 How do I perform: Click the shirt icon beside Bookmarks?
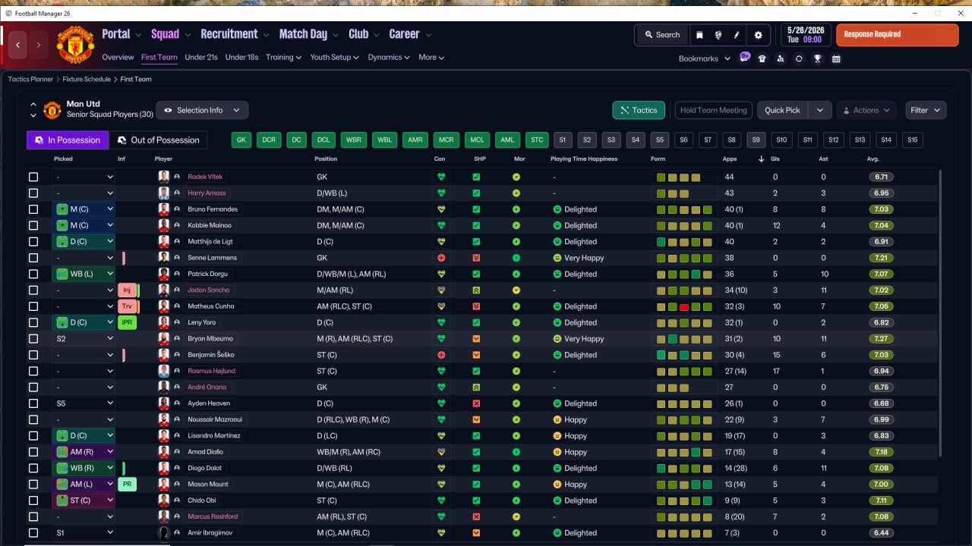point(762,58)
